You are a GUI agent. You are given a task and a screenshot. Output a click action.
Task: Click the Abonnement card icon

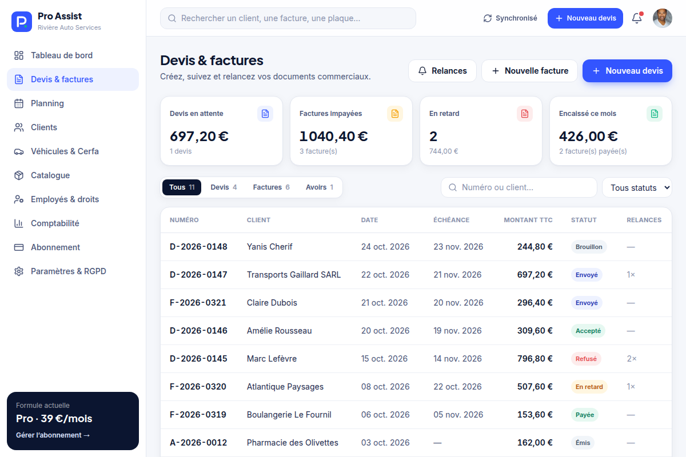[19, 247]
